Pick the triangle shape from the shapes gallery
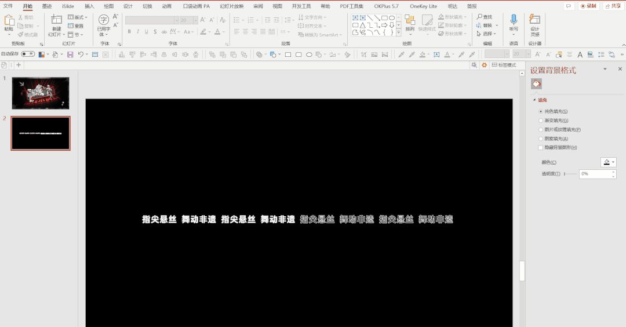 point(362,25)
